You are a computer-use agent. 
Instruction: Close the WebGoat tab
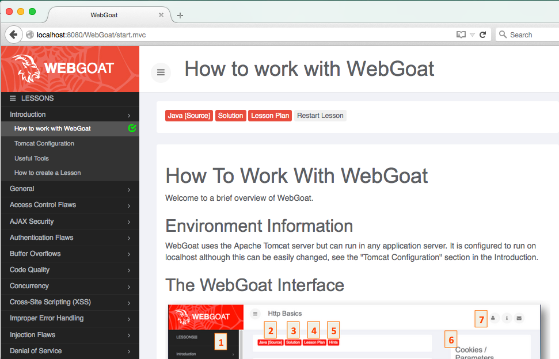(x=161, y=15)
